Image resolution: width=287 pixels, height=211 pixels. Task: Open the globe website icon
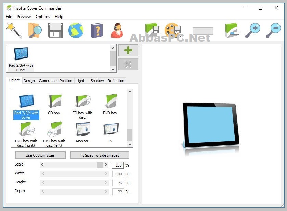point(76,30)
